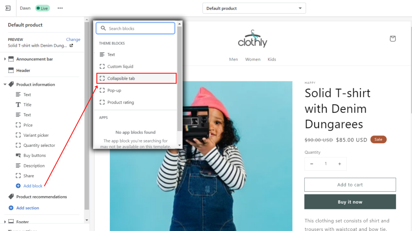The width and height of the screenshot is (412, 231).
Task: Expand the Announcement bar section
Action: [4, 59]
